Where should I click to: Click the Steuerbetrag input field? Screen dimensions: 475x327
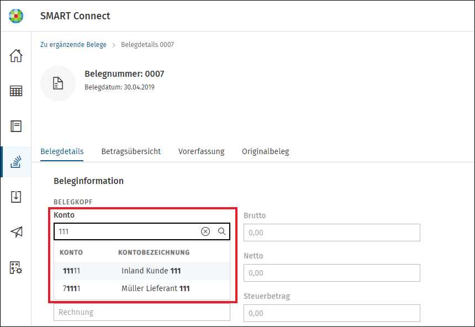coord(332,313)
